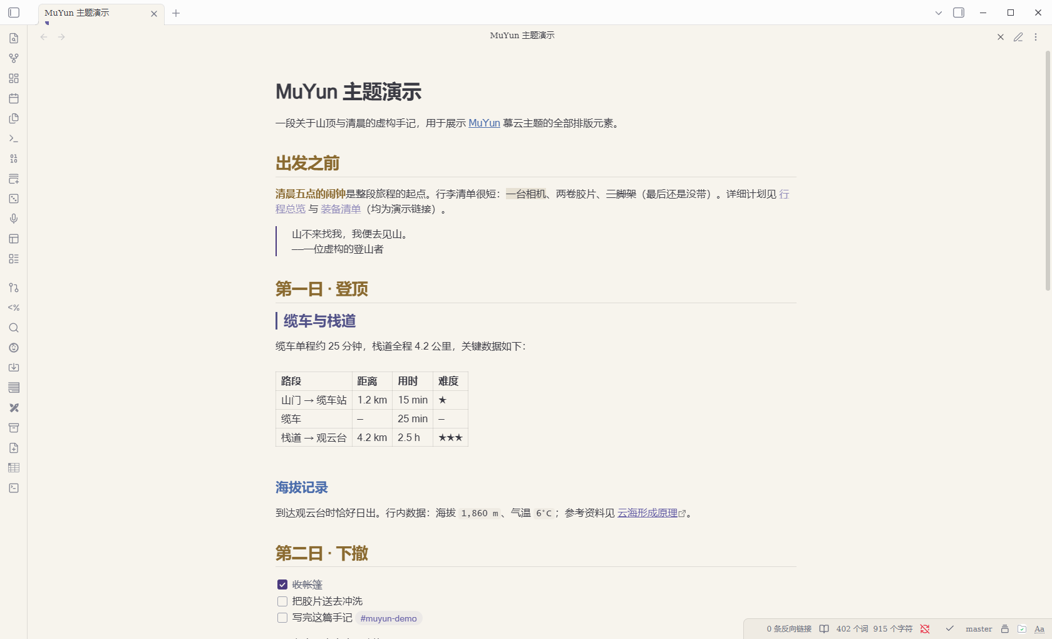This screenshot has height=639, width=1052.
Task: Click the crossed tools ribbon icon
Action: click(x=14, y=408)
